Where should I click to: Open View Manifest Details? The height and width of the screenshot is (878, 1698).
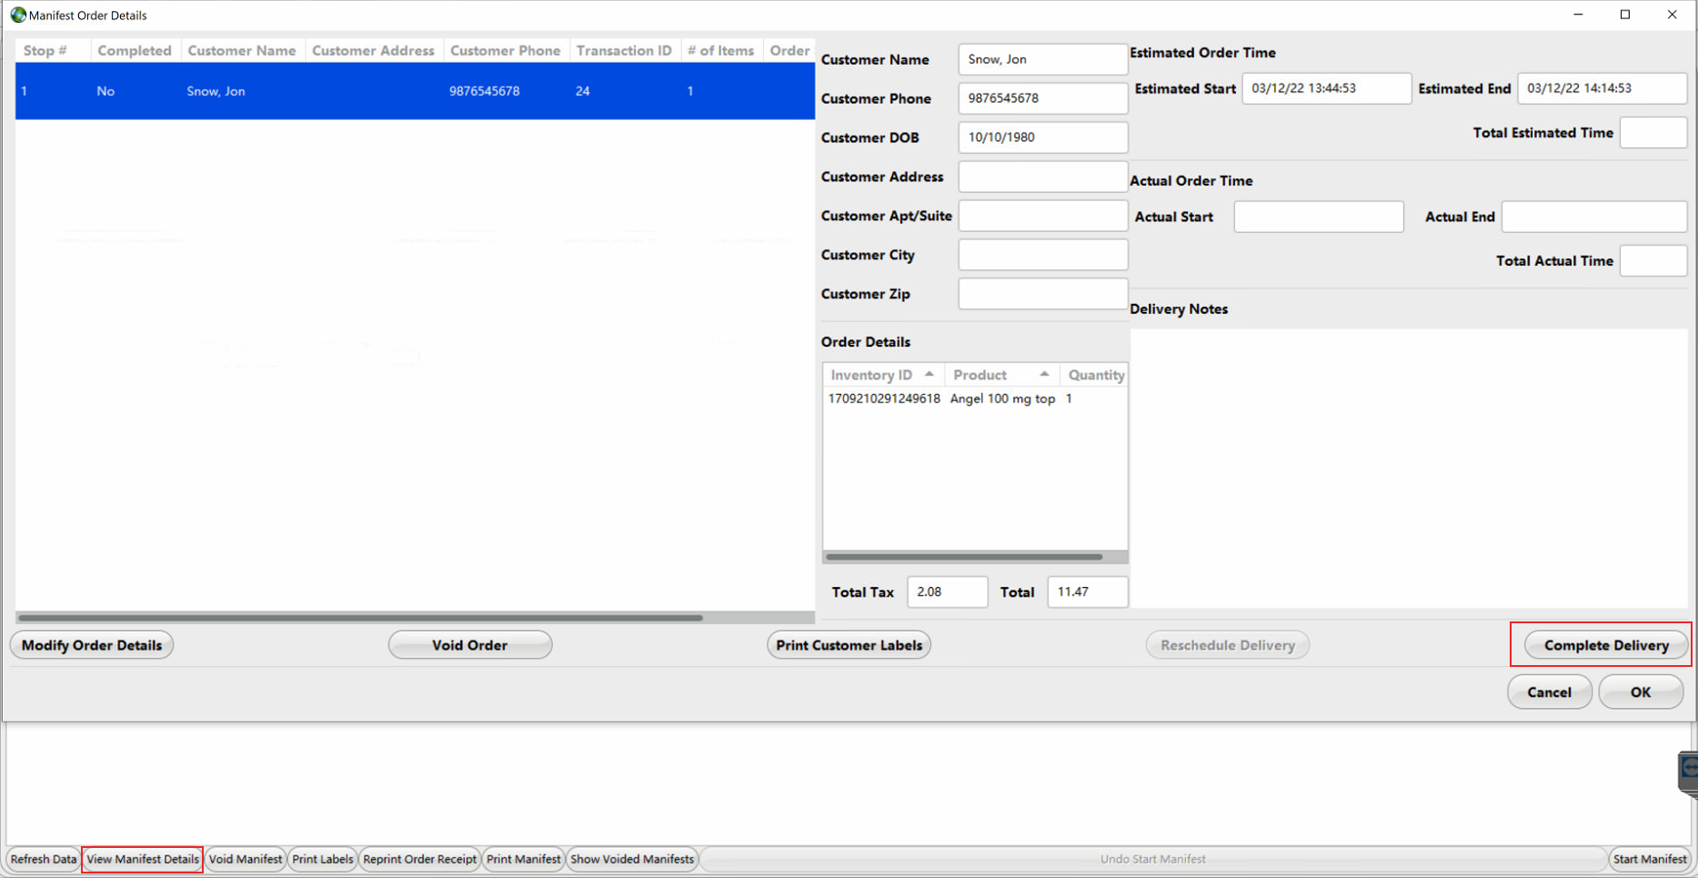click(143, 859)
